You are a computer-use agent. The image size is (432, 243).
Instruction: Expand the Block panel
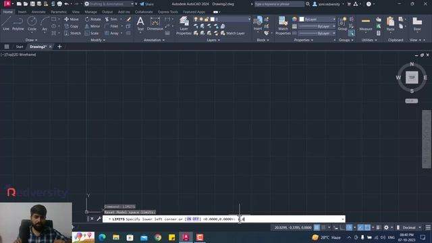tap(263, 40)
